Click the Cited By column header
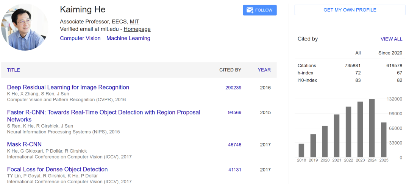 [230, 70]
